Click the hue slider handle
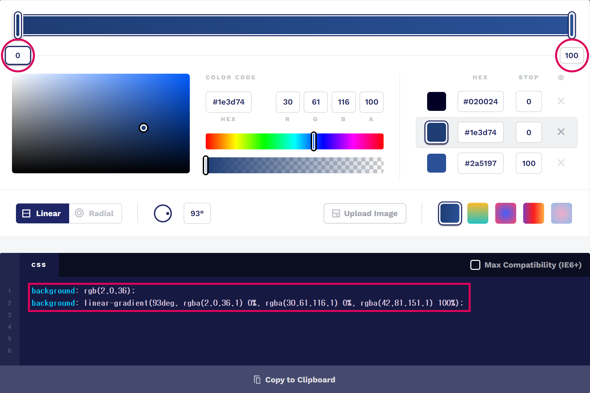590x393 pixels. pos(314,141)
